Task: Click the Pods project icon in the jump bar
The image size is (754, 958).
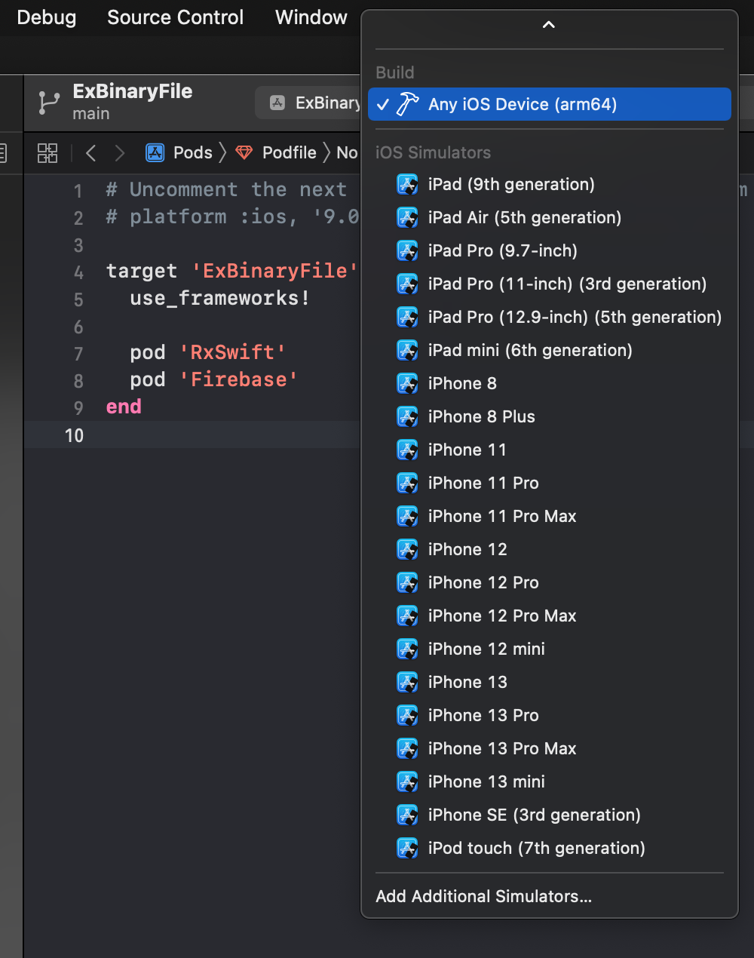Action: pos(155,152)
